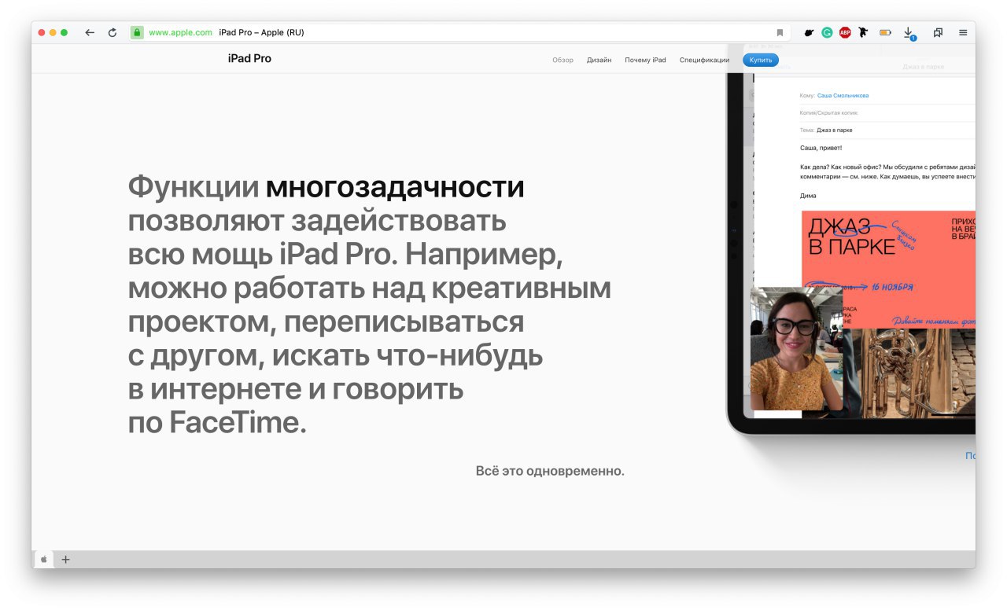Click the iPad Pro page title
This screenshot has height=610, width=1007.
click(249, 58)
